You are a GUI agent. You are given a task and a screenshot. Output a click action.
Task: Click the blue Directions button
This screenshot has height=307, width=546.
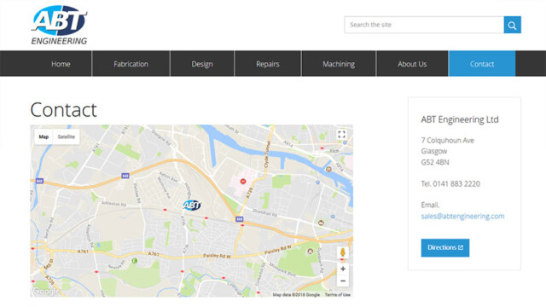(x=445, y=247)
